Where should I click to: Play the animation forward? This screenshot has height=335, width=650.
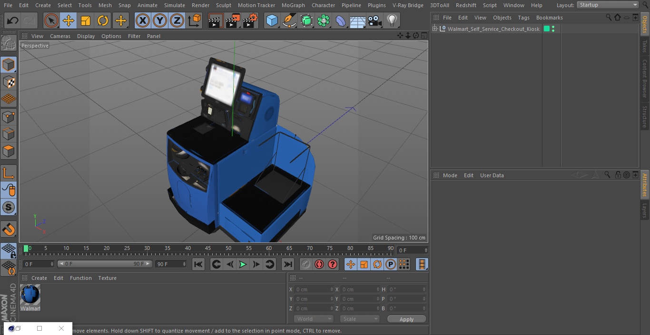243,264
